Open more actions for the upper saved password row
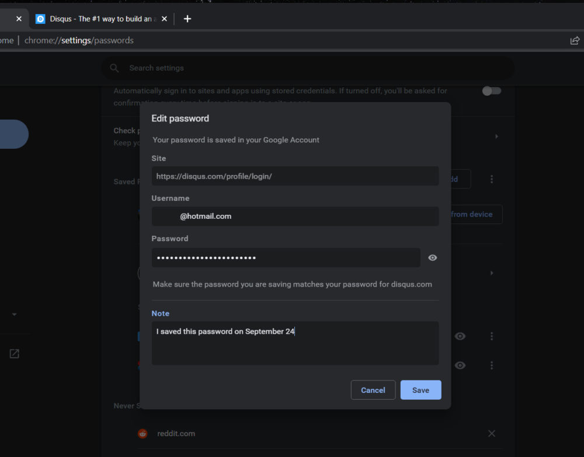584x457 pixels. (492, 336)
